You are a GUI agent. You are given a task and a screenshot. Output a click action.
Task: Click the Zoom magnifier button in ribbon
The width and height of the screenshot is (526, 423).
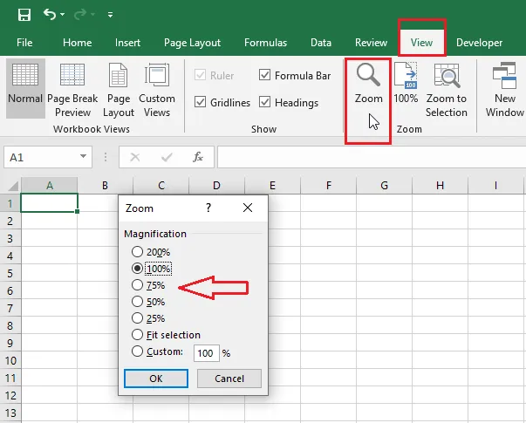click(368, 84)
